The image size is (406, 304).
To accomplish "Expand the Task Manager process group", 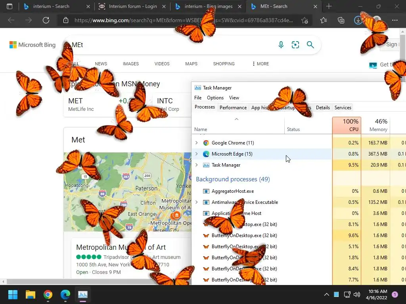I will [197, 165].
